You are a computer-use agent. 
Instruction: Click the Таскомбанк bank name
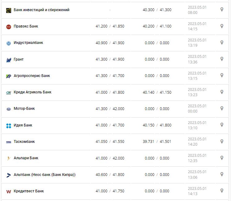click(24, 142)
